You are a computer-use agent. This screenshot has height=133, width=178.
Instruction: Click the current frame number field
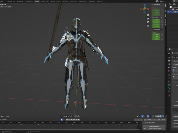138,120
